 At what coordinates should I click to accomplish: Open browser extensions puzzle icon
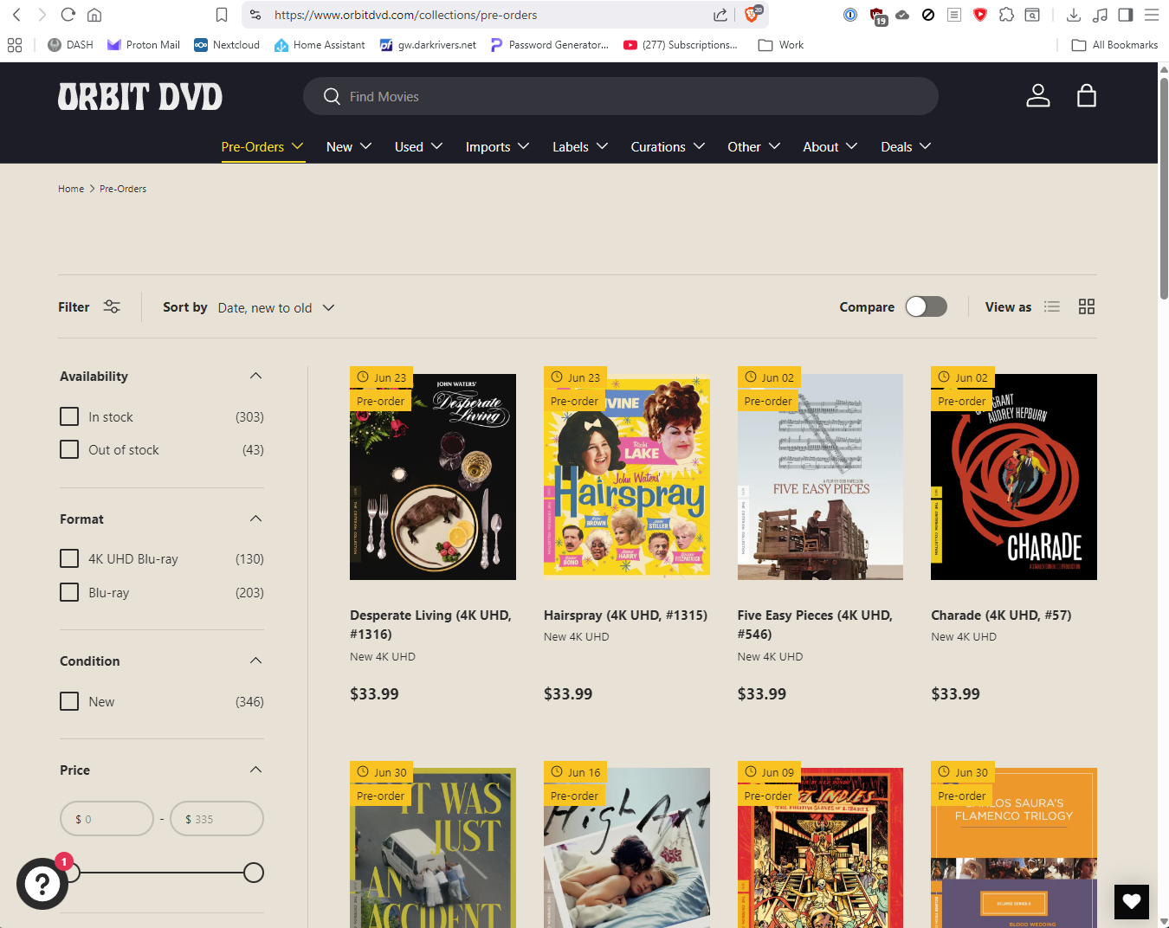tap(1006, 15)
